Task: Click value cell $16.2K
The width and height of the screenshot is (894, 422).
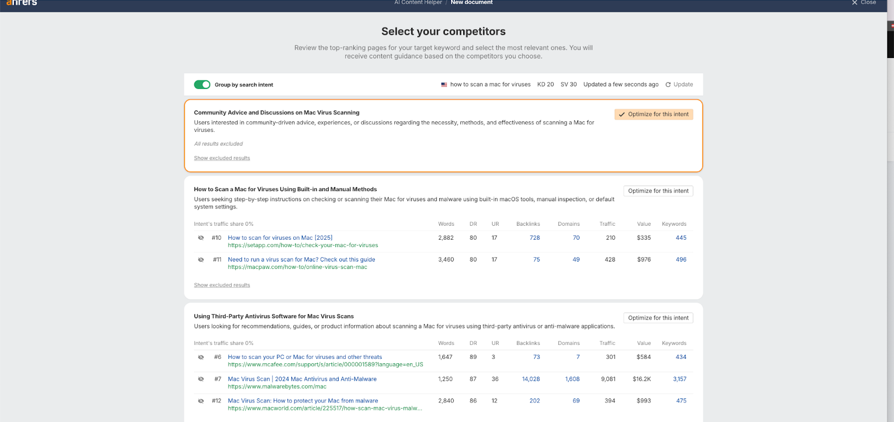Action: tap(641, 379)
